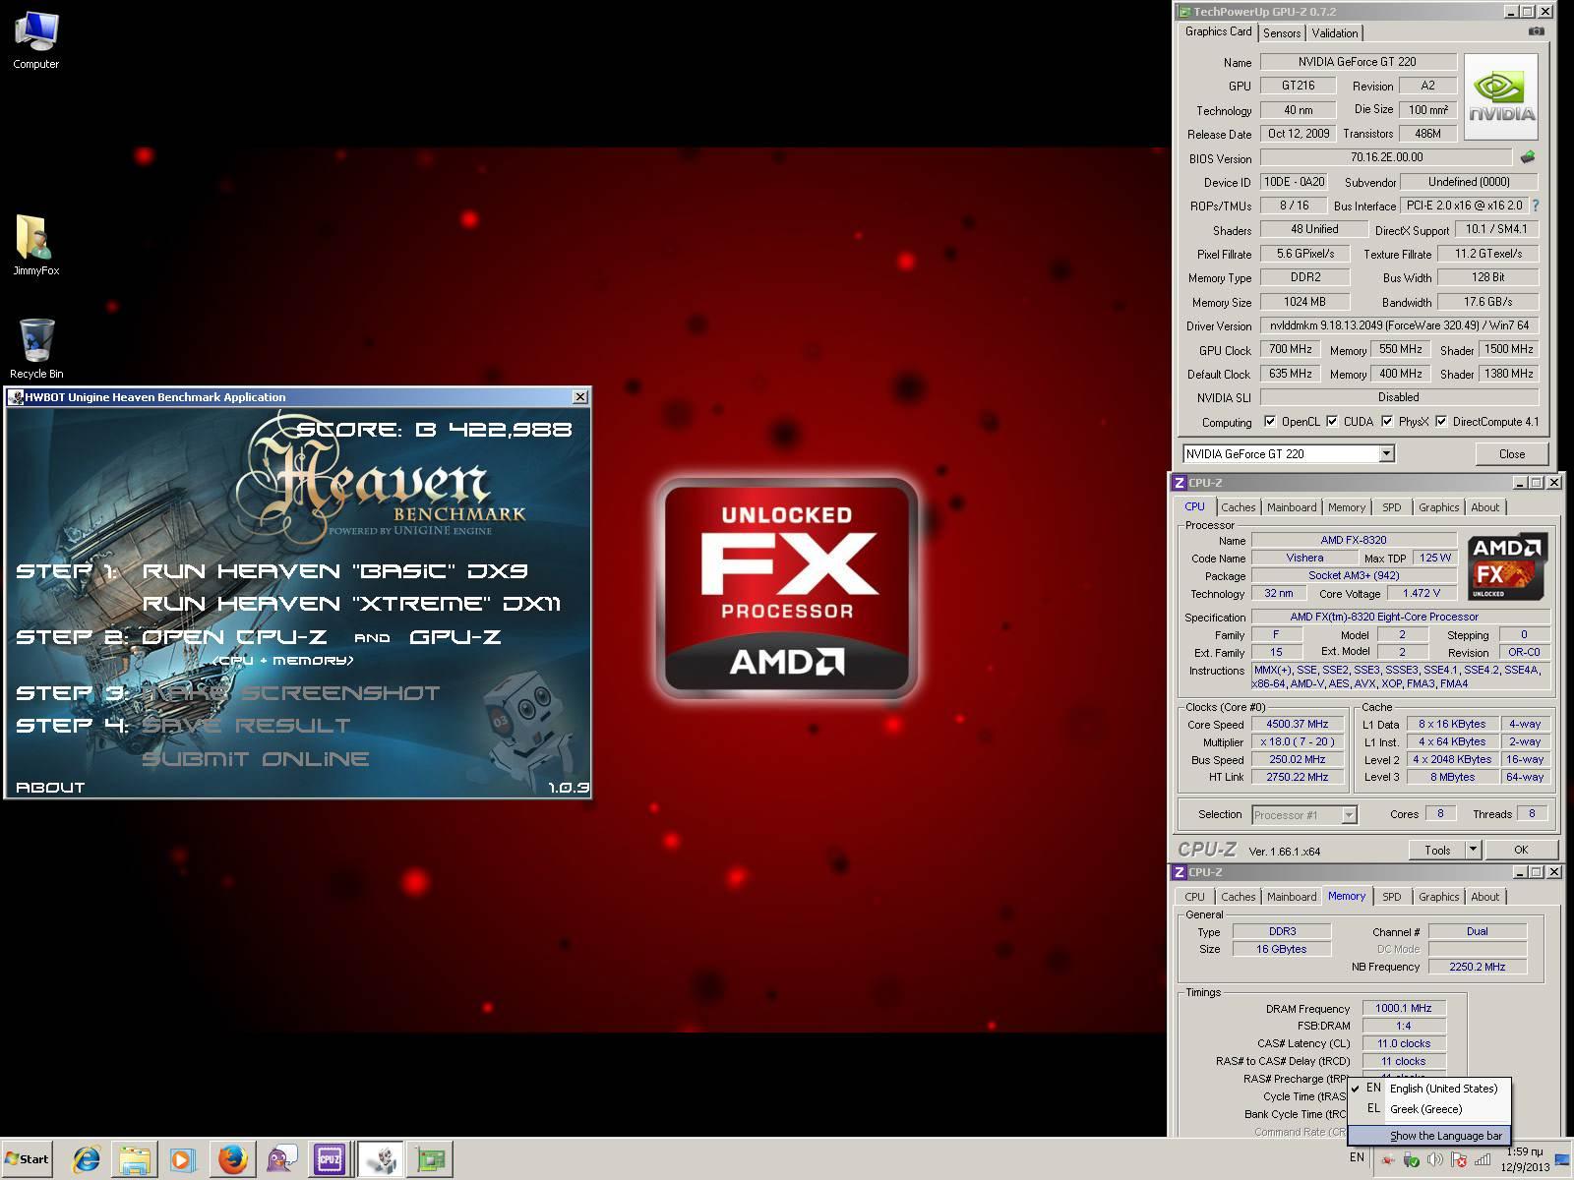Launch Internet Explorer from taskbar
The height and width of the screenshot is (1180, 1574).
click(87, 1160)
